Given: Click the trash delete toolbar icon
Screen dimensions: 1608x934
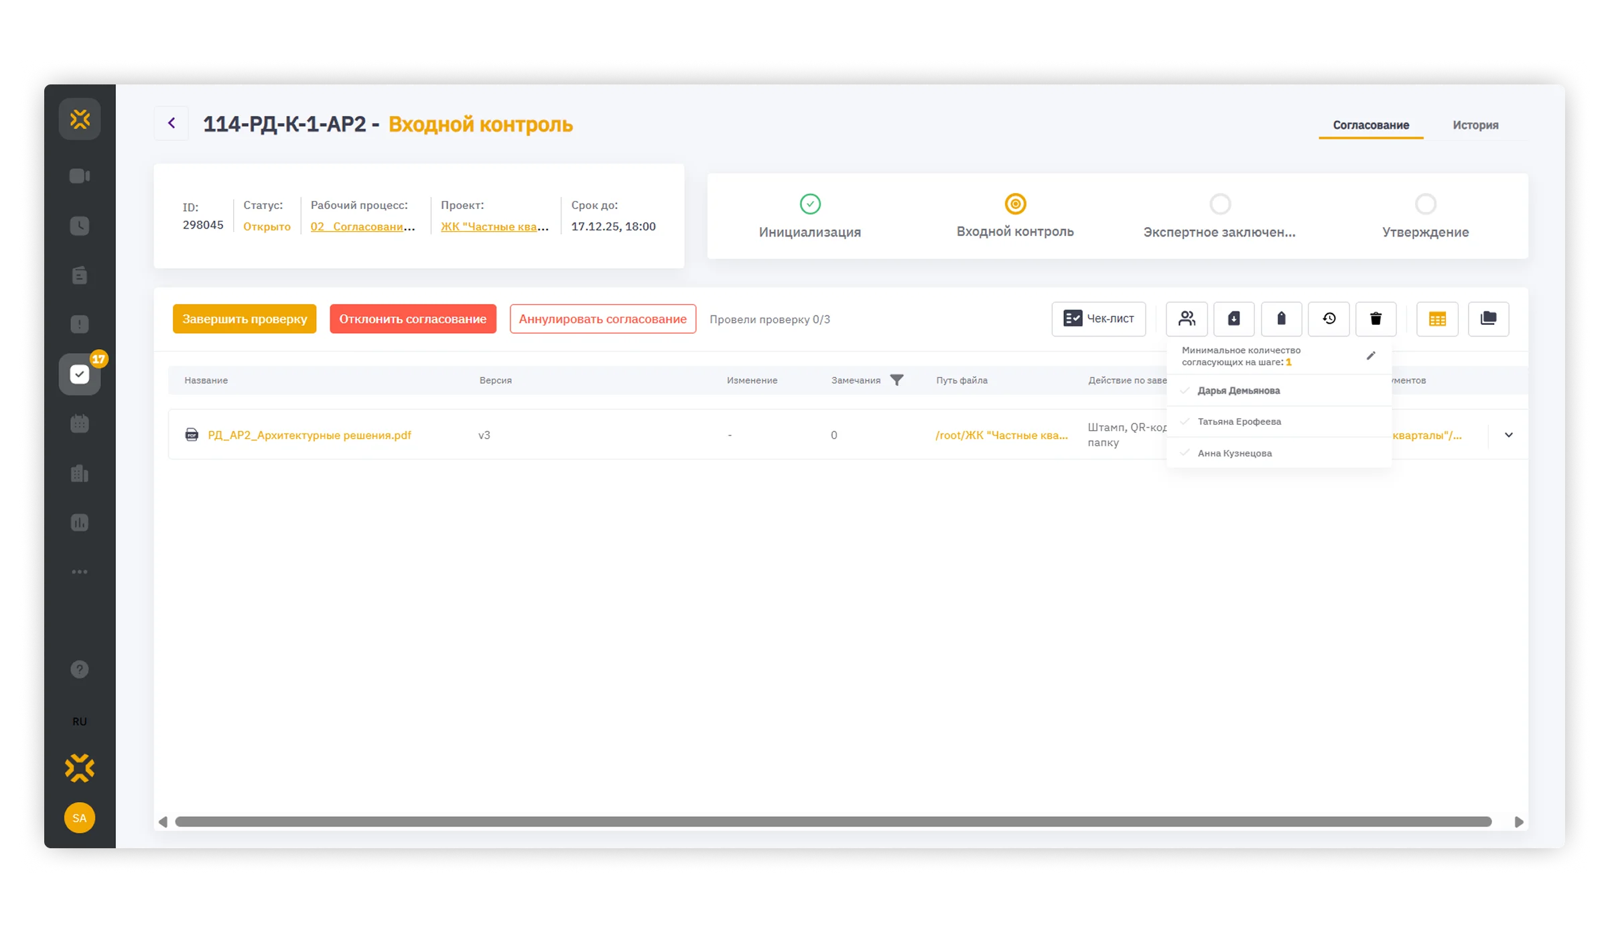Looking at the screenshot, I should pos(1376,318).
